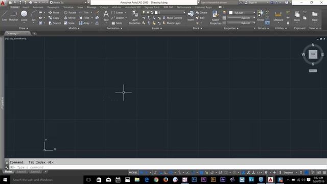Switch to the Layout1 tab

(21, 172)
